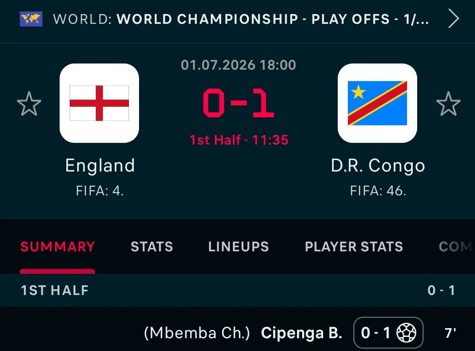This screenshot has width=475, height=351.
Task: Open the Lineups tab
Action: (238, 246)
